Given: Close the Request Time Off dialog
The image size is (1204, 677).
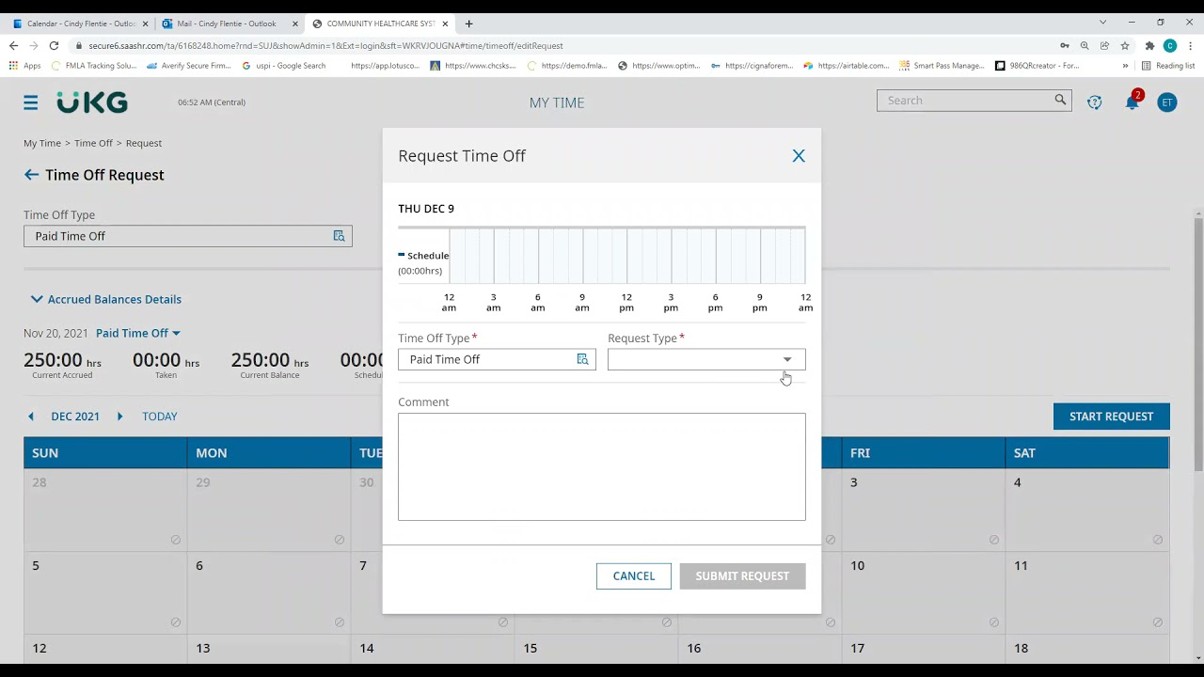Looking at the screenshot, I should click(799, 156).
